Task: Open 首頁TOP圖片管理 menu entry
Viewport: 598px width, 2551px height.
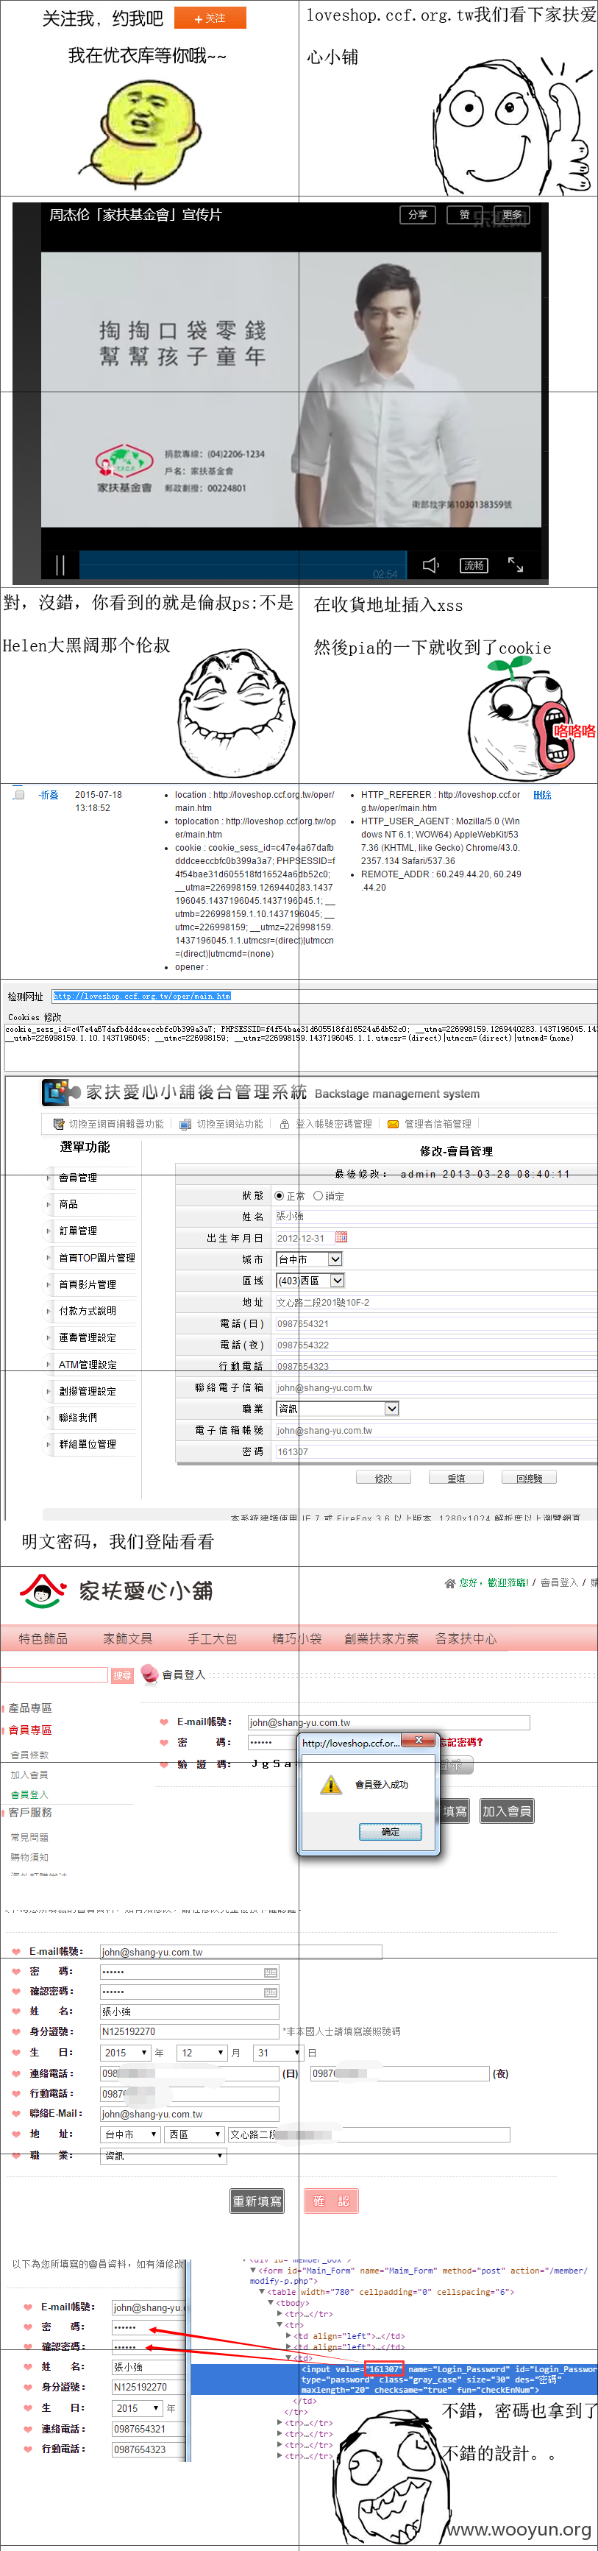Action: point(97,1258)
